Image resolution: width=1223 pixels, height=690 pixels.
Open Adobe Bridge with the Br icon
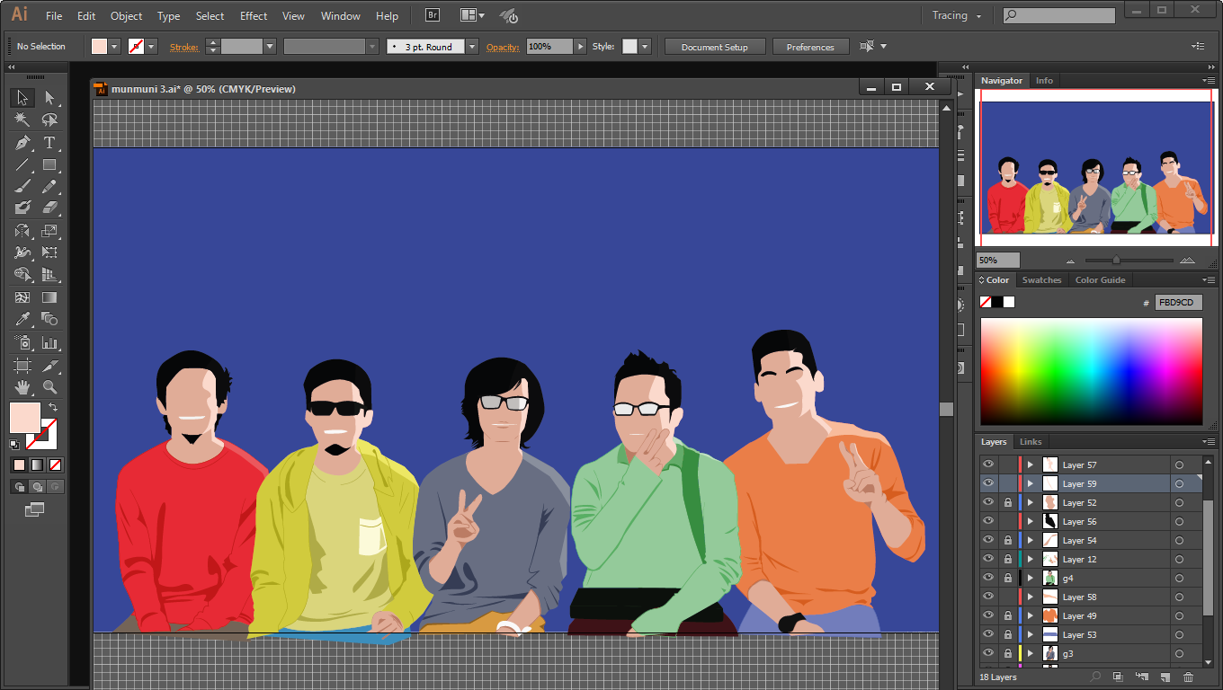point(433,15)
